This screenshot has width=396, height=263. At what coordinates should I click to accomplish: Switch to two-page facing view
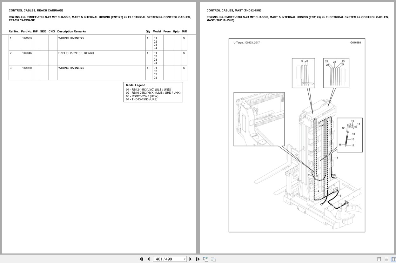coord(394,259)
